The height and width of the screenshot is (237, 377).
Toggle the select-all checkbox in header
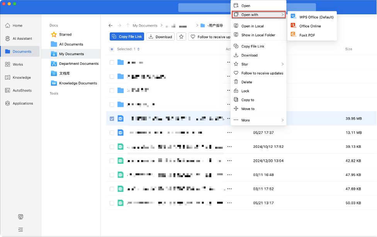[x=112, y=49]
